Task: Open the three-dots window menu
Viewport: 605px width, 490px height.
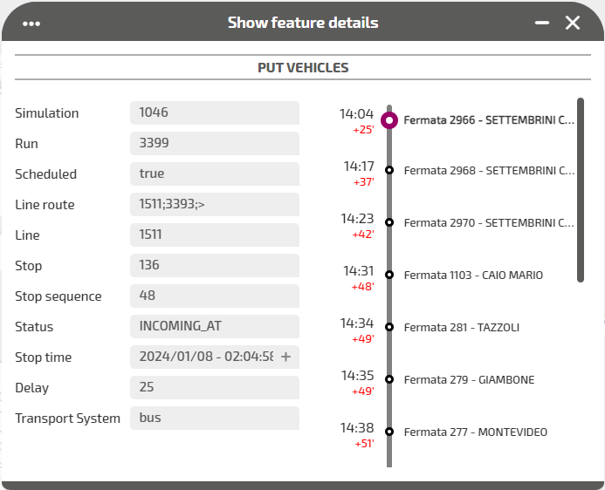Action: pos(32,24)
